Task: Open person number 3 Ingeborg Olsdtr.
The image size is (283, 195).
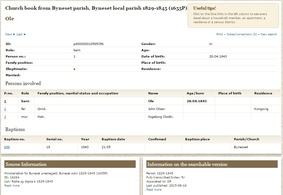Action: 5,117
